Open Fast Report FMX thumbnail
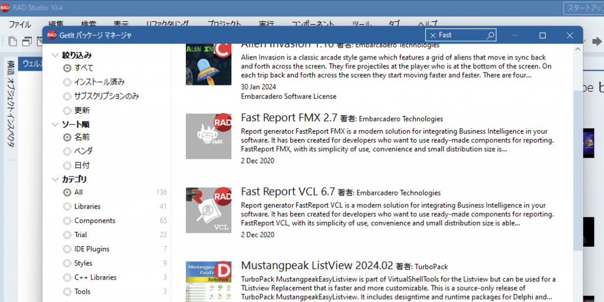 tap(208, 137)
